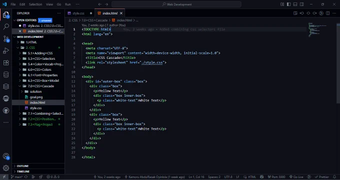Toggle the Secondary Side Bar layout button
340x180 pixels.
tap(301, 4)
